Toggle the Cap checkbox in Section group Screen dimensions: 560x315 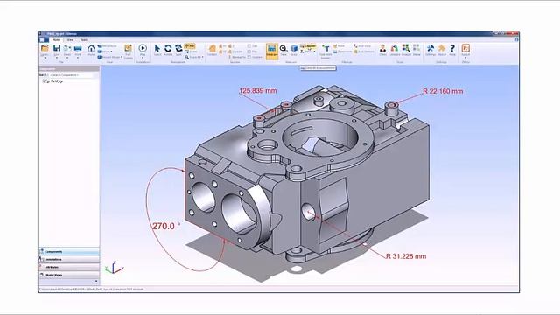point(248,46)
